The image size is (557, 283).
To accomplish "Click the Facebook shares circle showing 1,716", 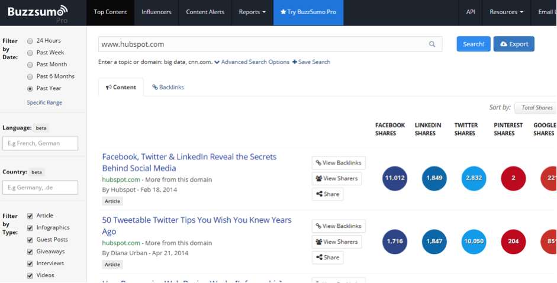I will click(394, 241).
